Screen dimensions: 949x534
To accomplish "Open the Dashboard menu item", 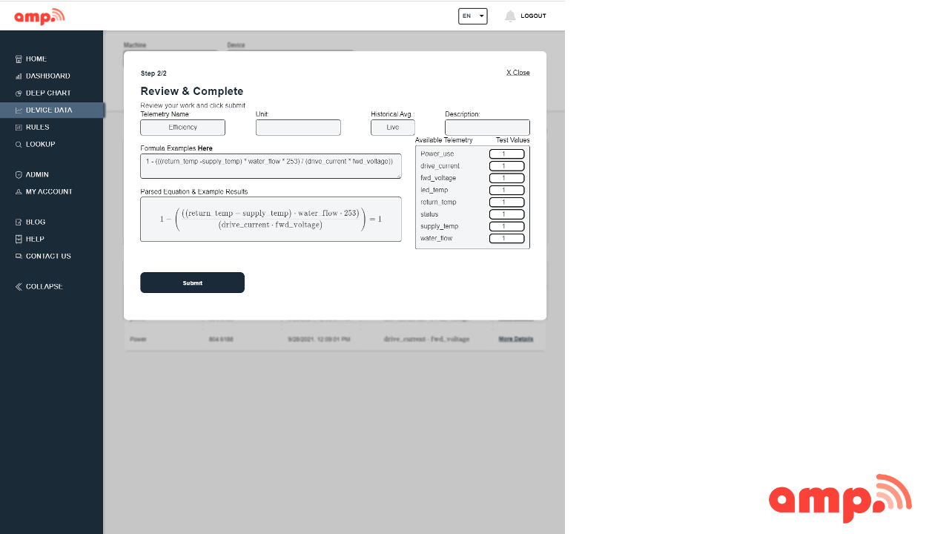I will pos(48,76).
